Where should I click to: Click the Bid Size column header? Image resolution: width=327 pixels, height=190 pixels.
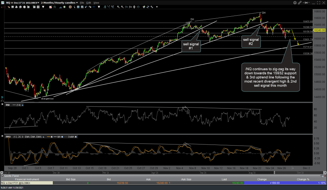71,179
